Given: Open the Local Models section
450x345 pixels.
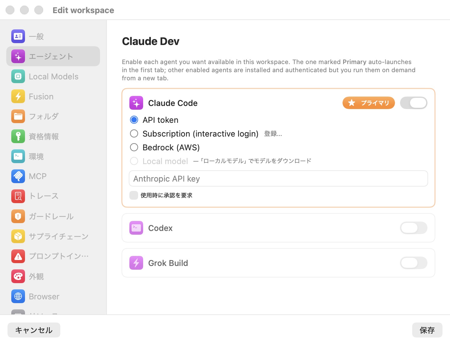Looking at the screenshot, I should pyautogui.click(x=53, y=76).
